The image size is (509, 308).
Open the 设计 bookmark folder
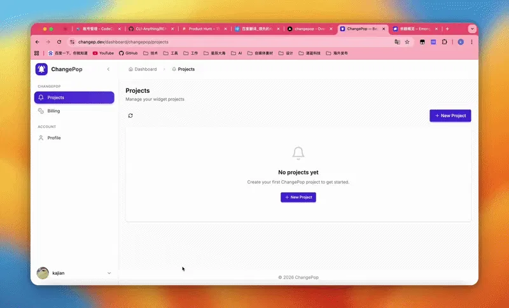286,53
